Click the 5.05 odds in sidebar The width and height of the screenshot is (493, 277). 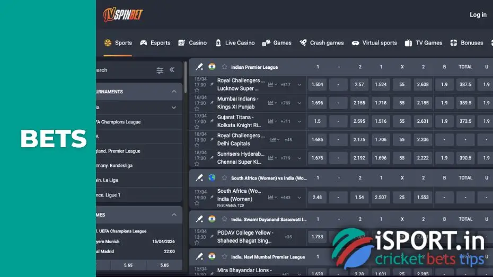click(164, 265)
